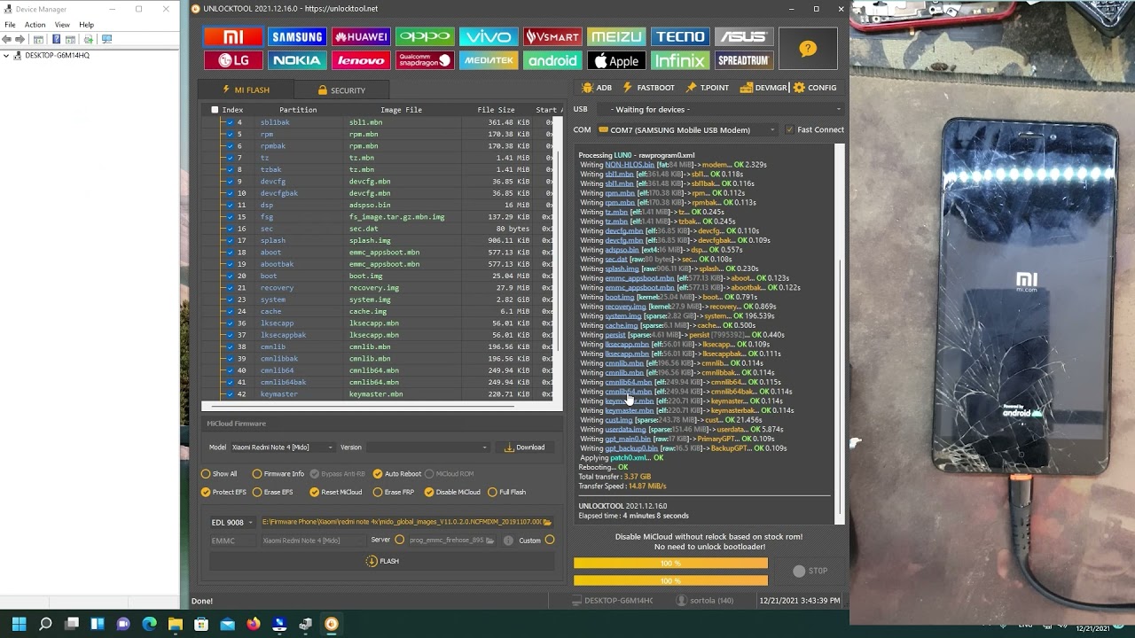Select the MediaTek brand logo

click(489, 60)
